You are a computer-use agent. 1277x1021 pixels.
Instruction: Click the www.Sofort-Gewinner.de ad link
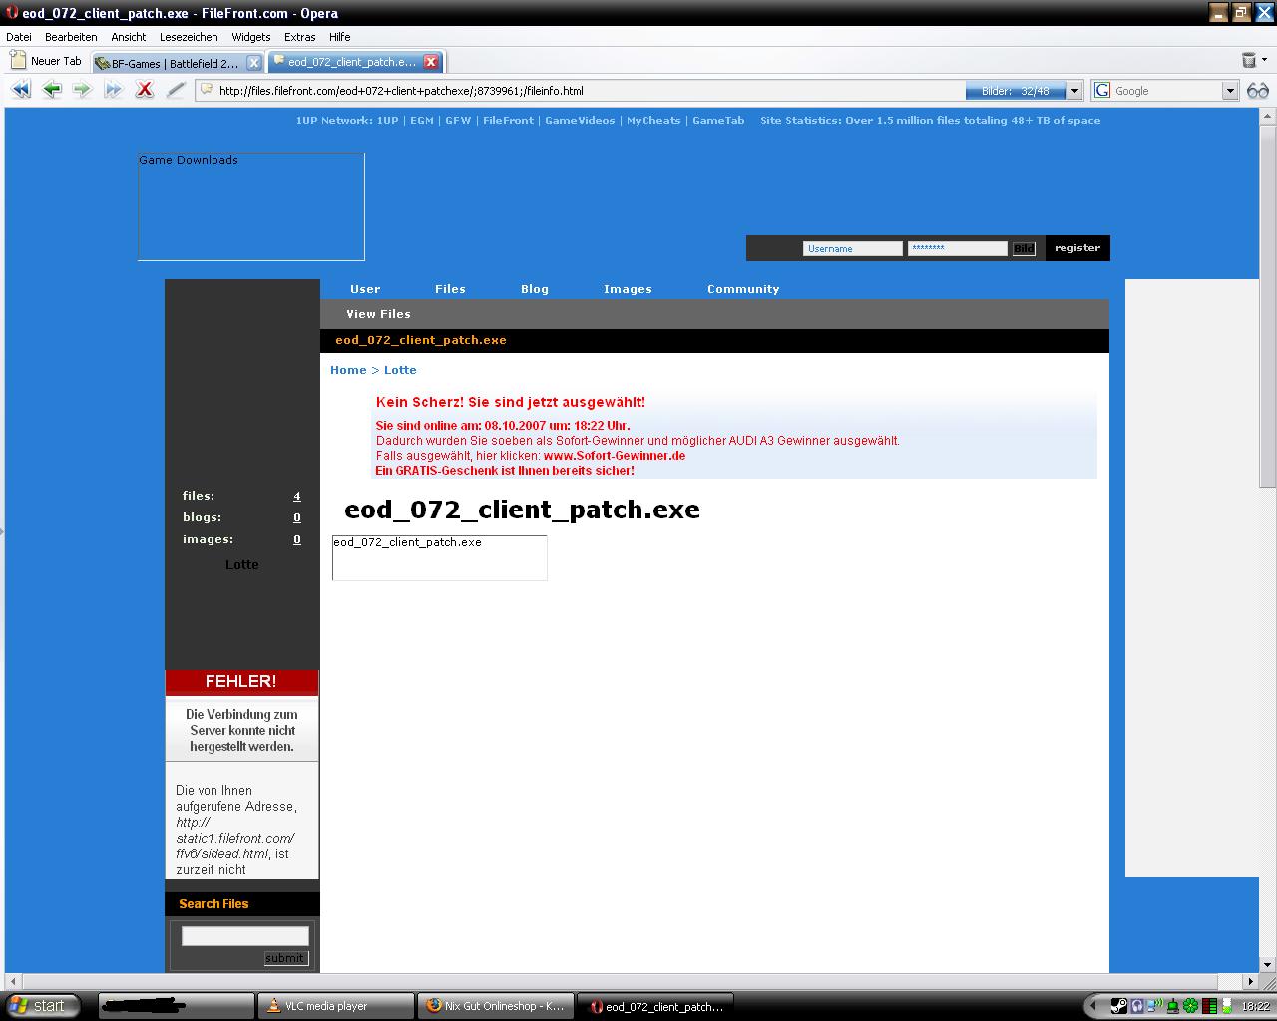614,456
